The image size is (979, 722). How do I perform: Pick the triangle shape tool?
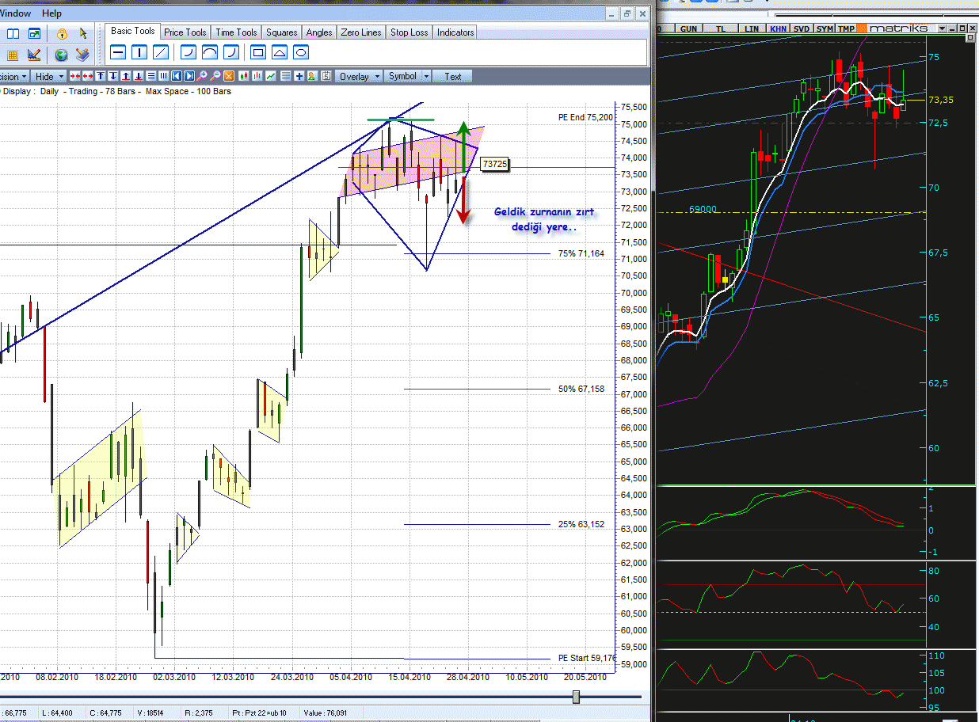(280, 53)
